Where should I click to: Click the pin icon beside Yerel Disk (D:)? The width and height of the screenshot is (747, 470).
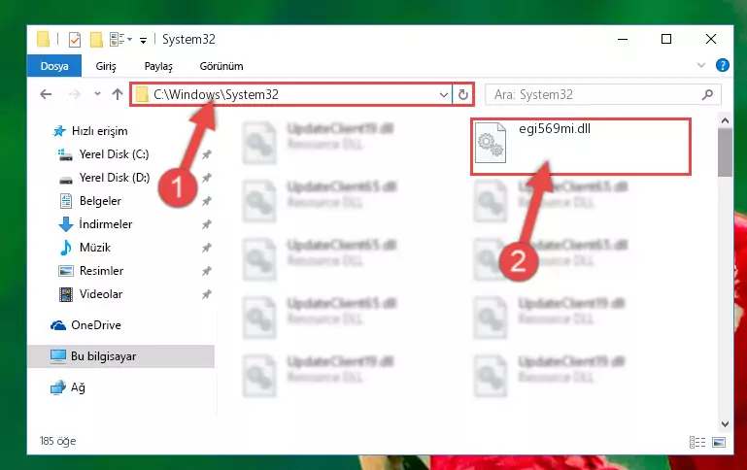pyautogui.click(x=206, y=178)
